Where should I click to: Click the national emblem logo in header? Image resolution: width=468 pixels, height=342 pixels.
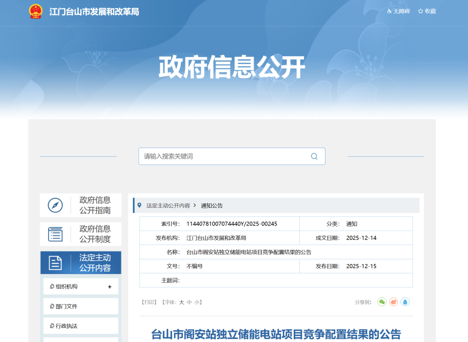click(x=36, y=11)
